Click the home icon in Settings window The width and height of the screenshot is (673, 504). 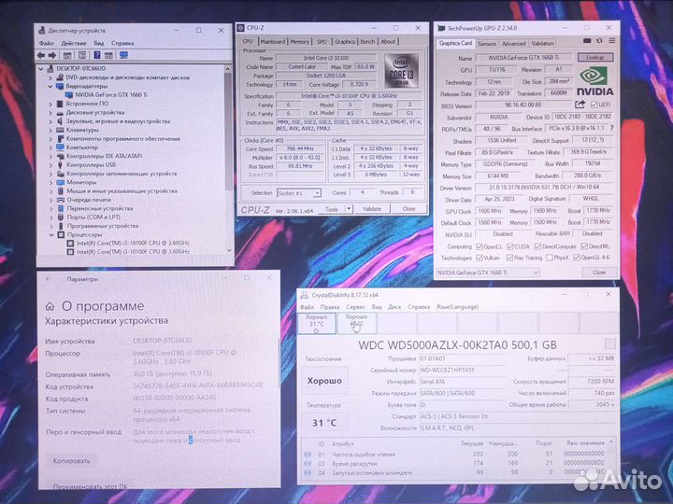[x=50, y=306]
